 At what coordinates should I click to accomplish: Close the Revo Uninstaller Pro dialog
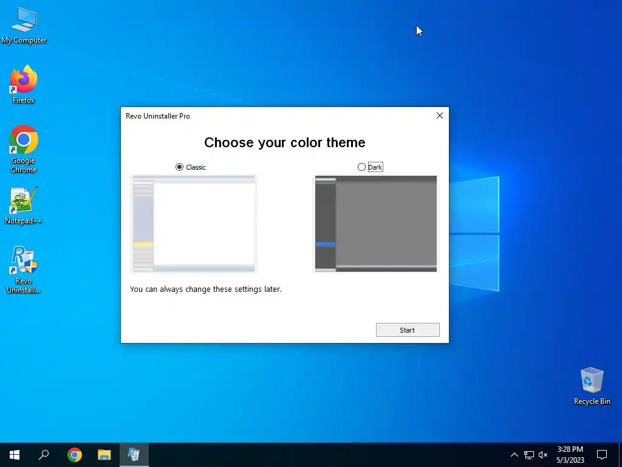(x=440, y=116)
